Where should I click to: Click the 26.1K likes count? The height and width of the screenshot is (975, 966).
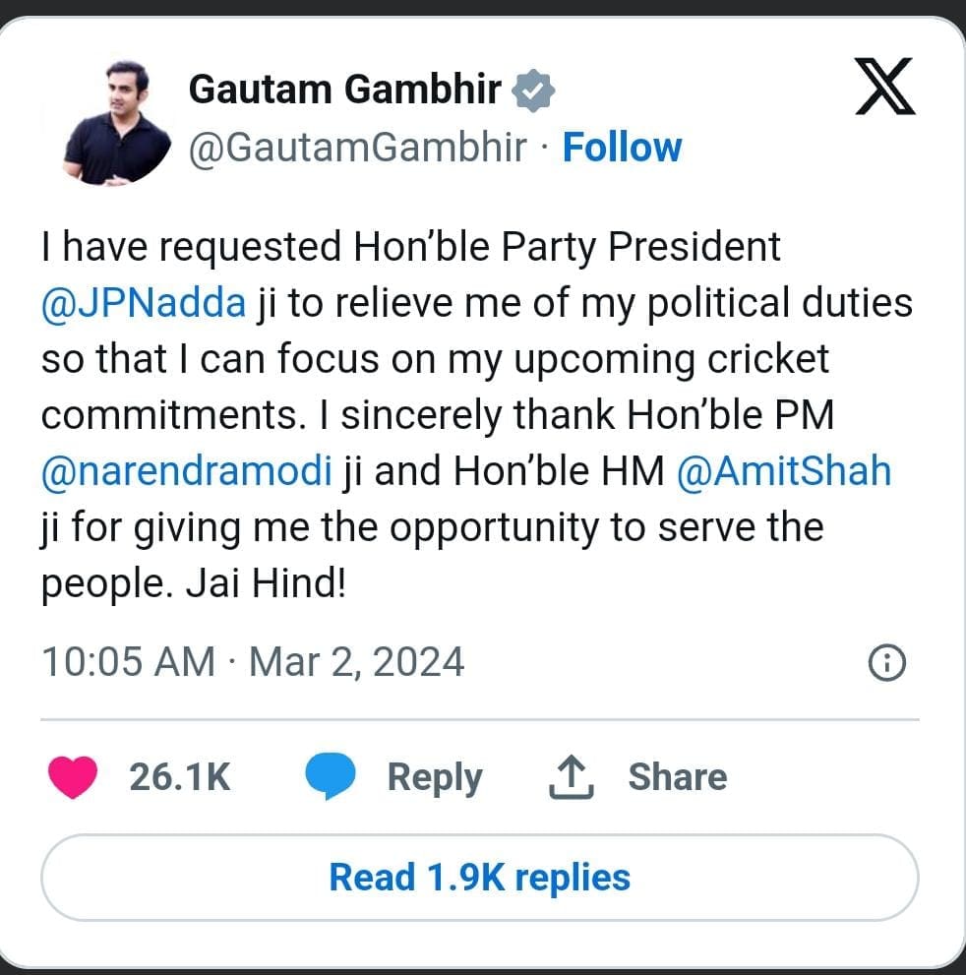tap(180, 777)
